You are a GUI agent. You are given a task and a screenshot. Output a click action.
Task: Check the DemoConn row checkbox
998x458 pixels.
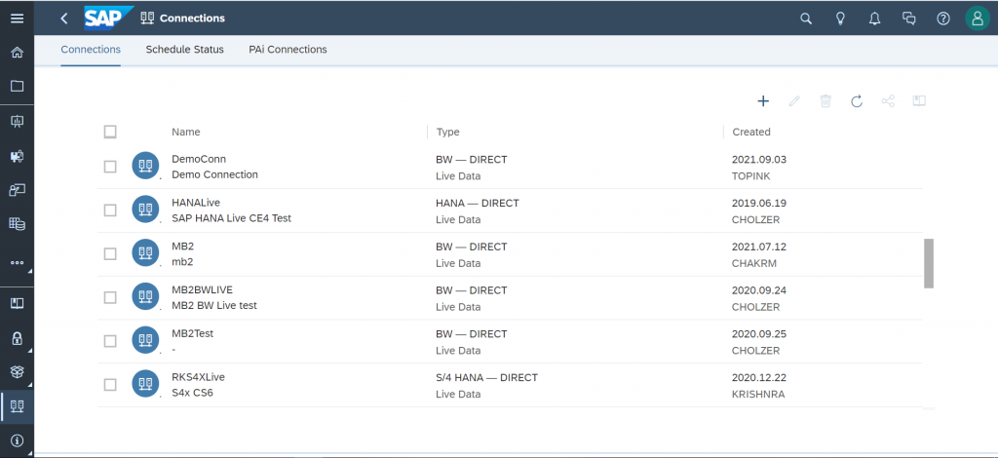click(x=110, y=167)
